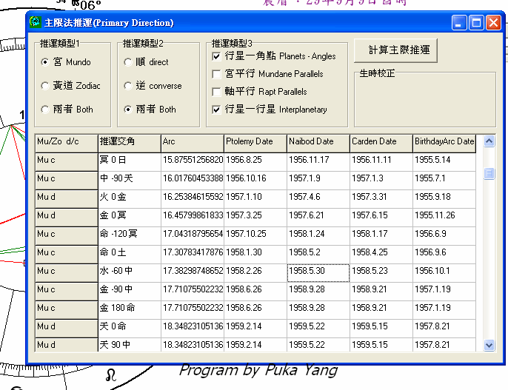Viewport: 508px width, 390px height.
Task: Select the 冥 0 日 cell
Action: pyautogui.click(x=130, y=162)
